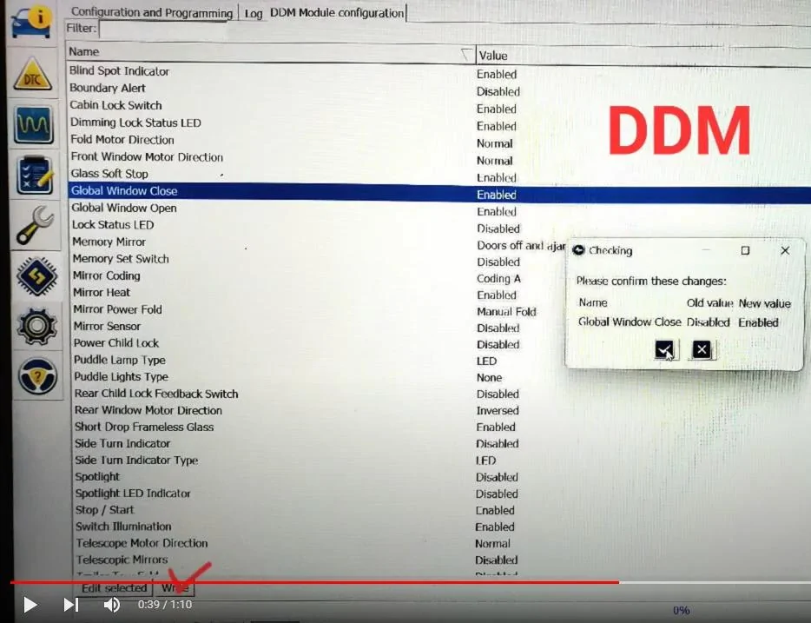811x623 pixels.
Task: Select the DDM Module configuration tab
Action: [337, 13]
